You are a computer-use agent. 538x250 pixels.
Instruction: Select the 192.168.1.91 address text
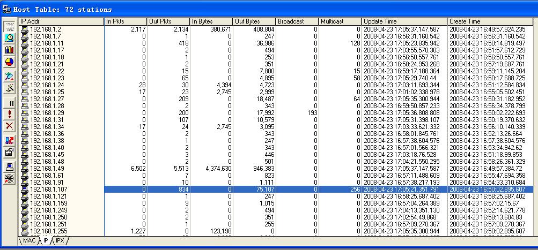pyautogui.click(x=47, y=183)
